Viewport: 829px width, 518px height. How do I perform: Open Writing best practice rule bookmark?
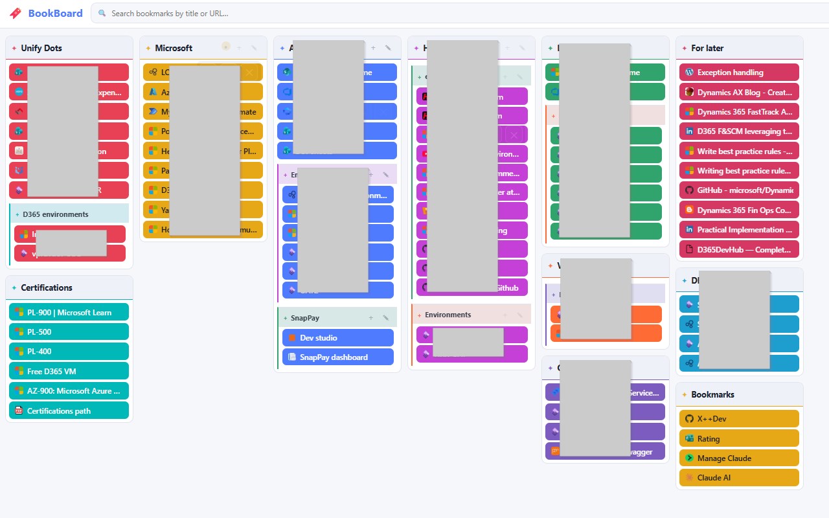coord(739,171)
